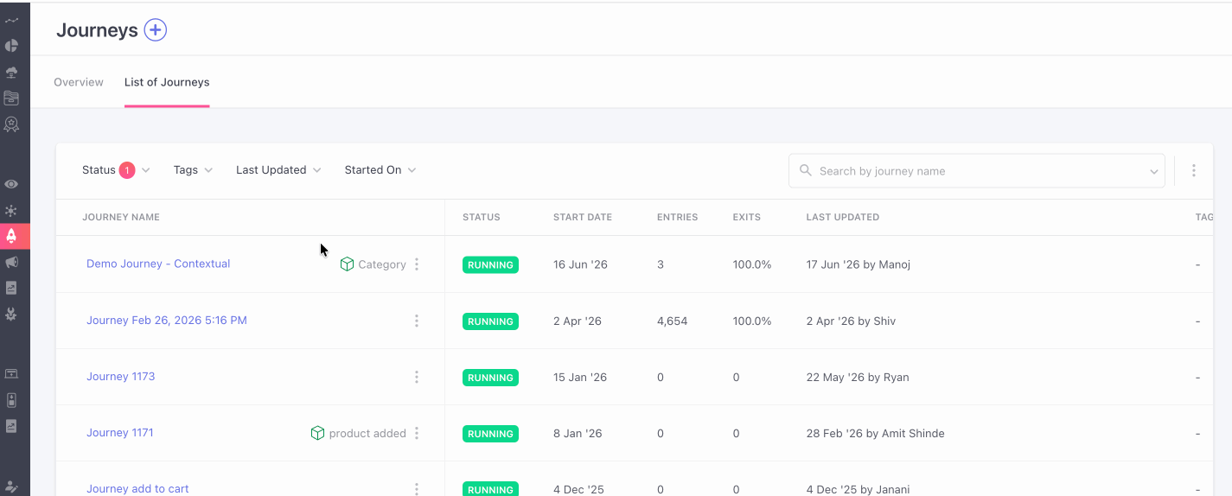1232x496 pixels.
Task: Open the Started On filter dropdown
Action: 380,170
